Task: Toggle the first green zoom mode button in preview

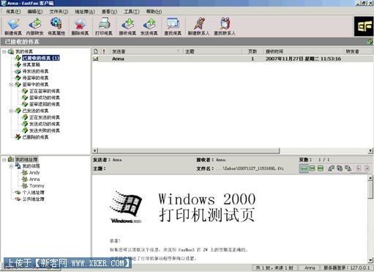Action: [x=304, y=169]
